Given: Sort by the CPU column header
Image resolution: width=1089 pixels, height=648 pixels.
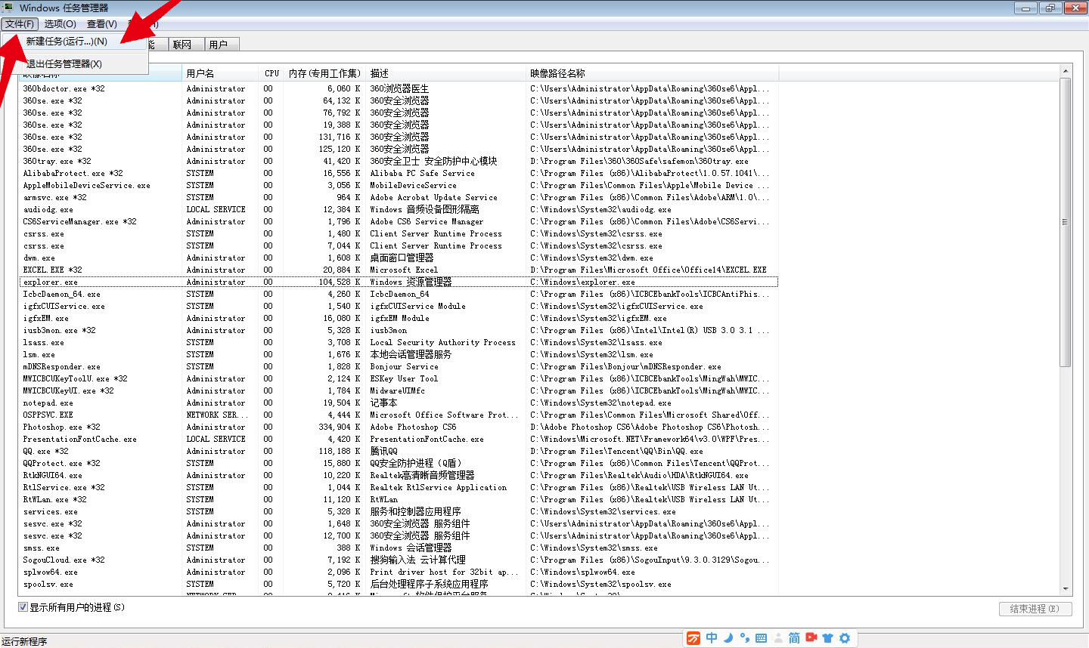Looking at the screenshot, I should pyautogui.click(x=271, y=73).
